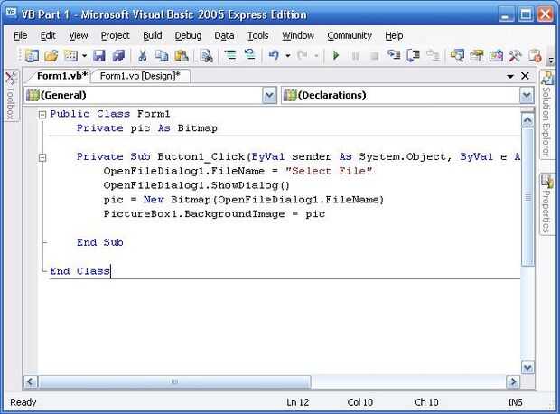Save Form1.vb with the Save icon

[x=99, y=56]
